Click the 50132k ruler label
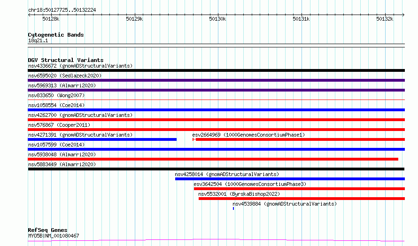This screenshot has height=246, width=418. [x=385, y=19]
